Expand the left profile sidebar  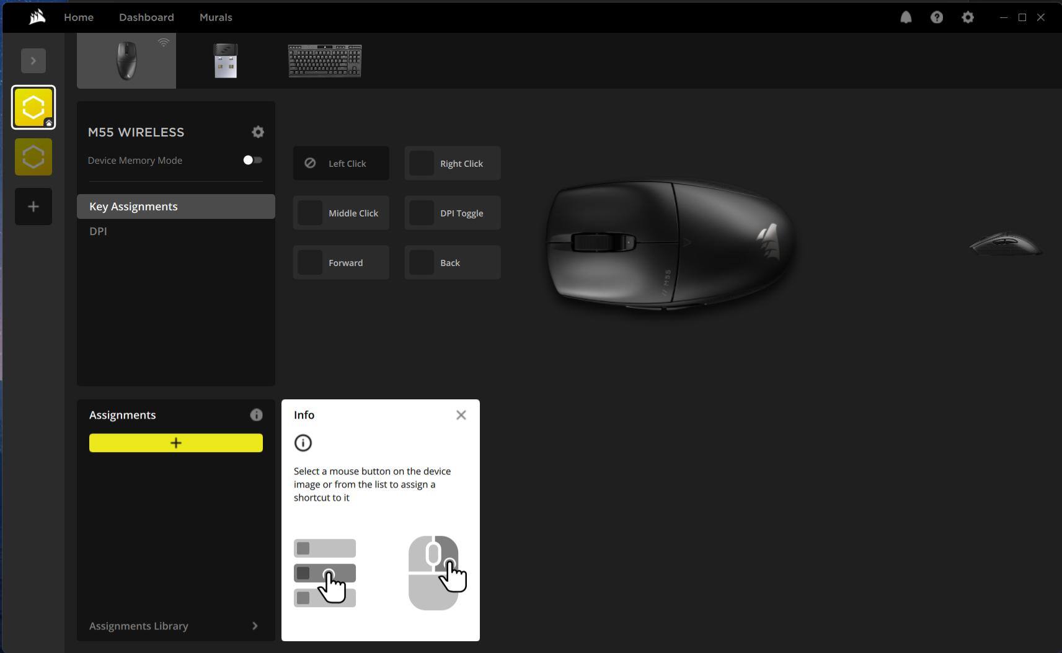click(x=33, y=61)
